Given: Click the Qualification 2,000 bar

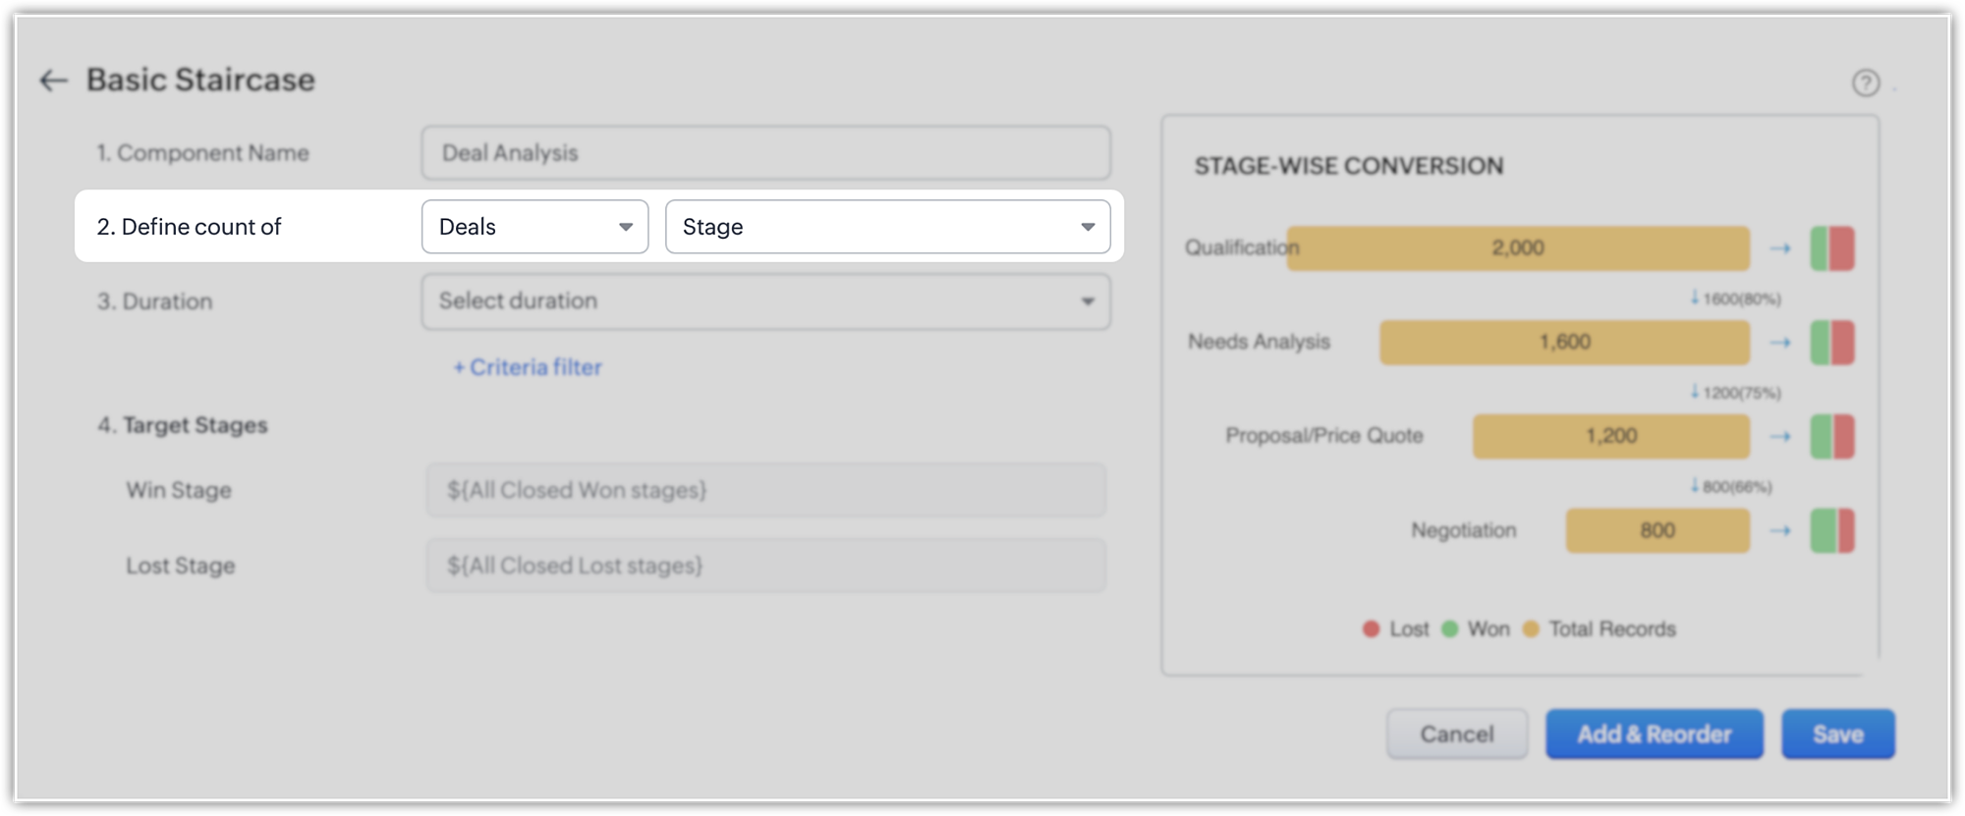Looking at the screenshot, I should (1518, 248).
